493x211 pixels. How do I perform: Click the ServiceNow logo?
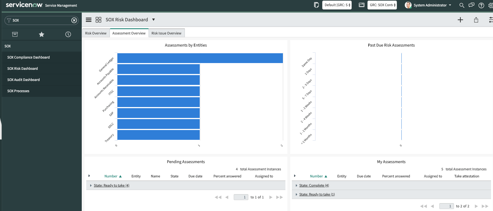pos(24,5)
